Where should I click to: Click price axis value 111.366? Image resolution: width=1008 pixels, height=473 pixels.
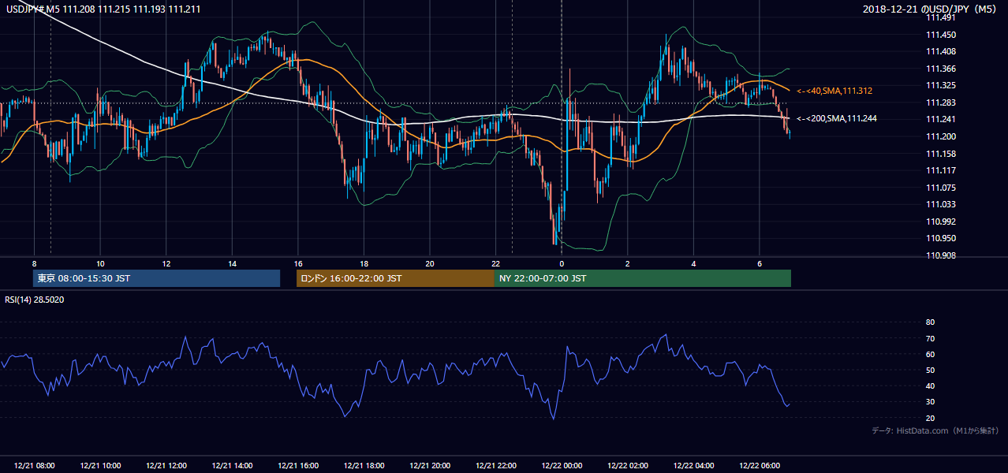(x=942, y=69)
